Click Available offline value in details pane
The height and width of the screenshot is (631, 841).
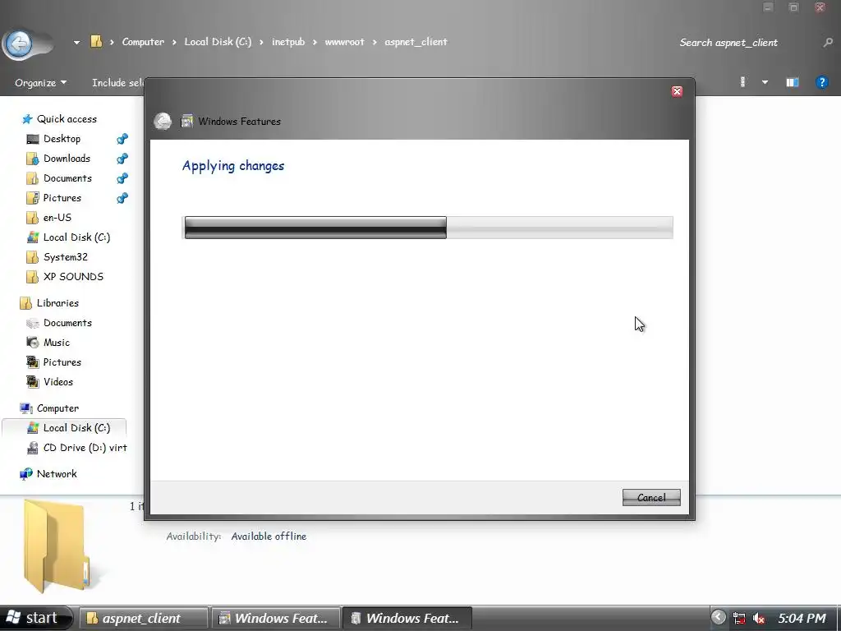coord(269,536)
